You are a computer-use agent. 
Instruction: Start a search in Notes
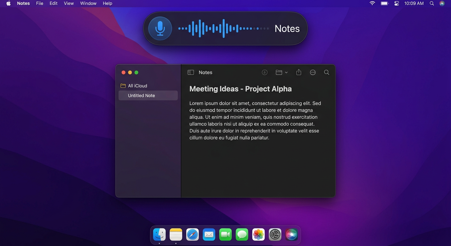pyautogui.click(x=326, y=72)
